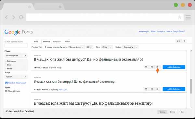Image resolution: width=195 pixels, height=119 pixels.
Task: Expand the Collection panel
Action: pyautogui.click(x=19, y=112)
